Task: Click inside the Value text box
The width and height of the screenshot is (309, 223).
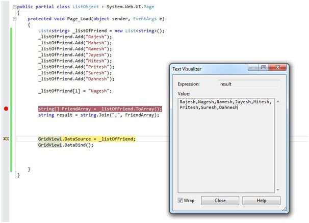Action: point(226,145)
